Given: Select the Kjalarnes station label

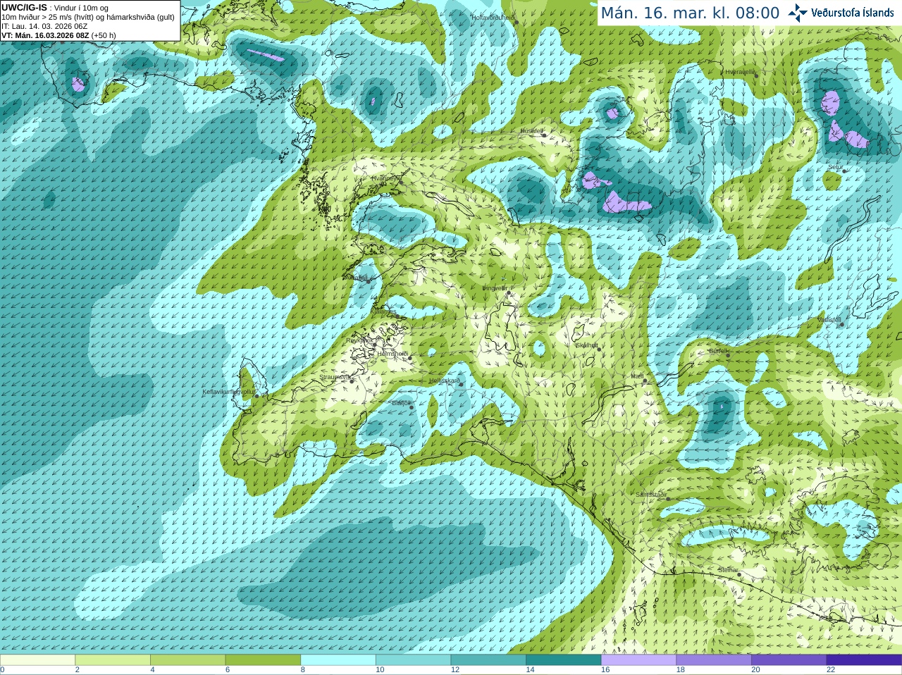Looking at the screenshot, I should point(384,311).
